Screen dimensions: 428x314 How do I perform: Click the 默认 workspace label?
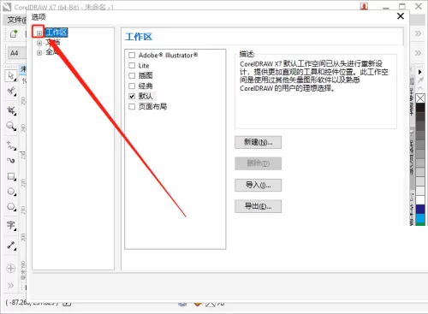[146, 96]
